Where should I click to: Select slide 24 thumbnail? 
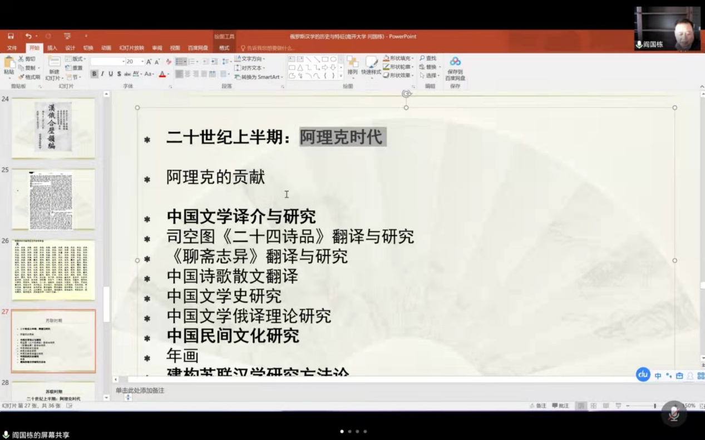pyautogui.click(x=53, y=128)
